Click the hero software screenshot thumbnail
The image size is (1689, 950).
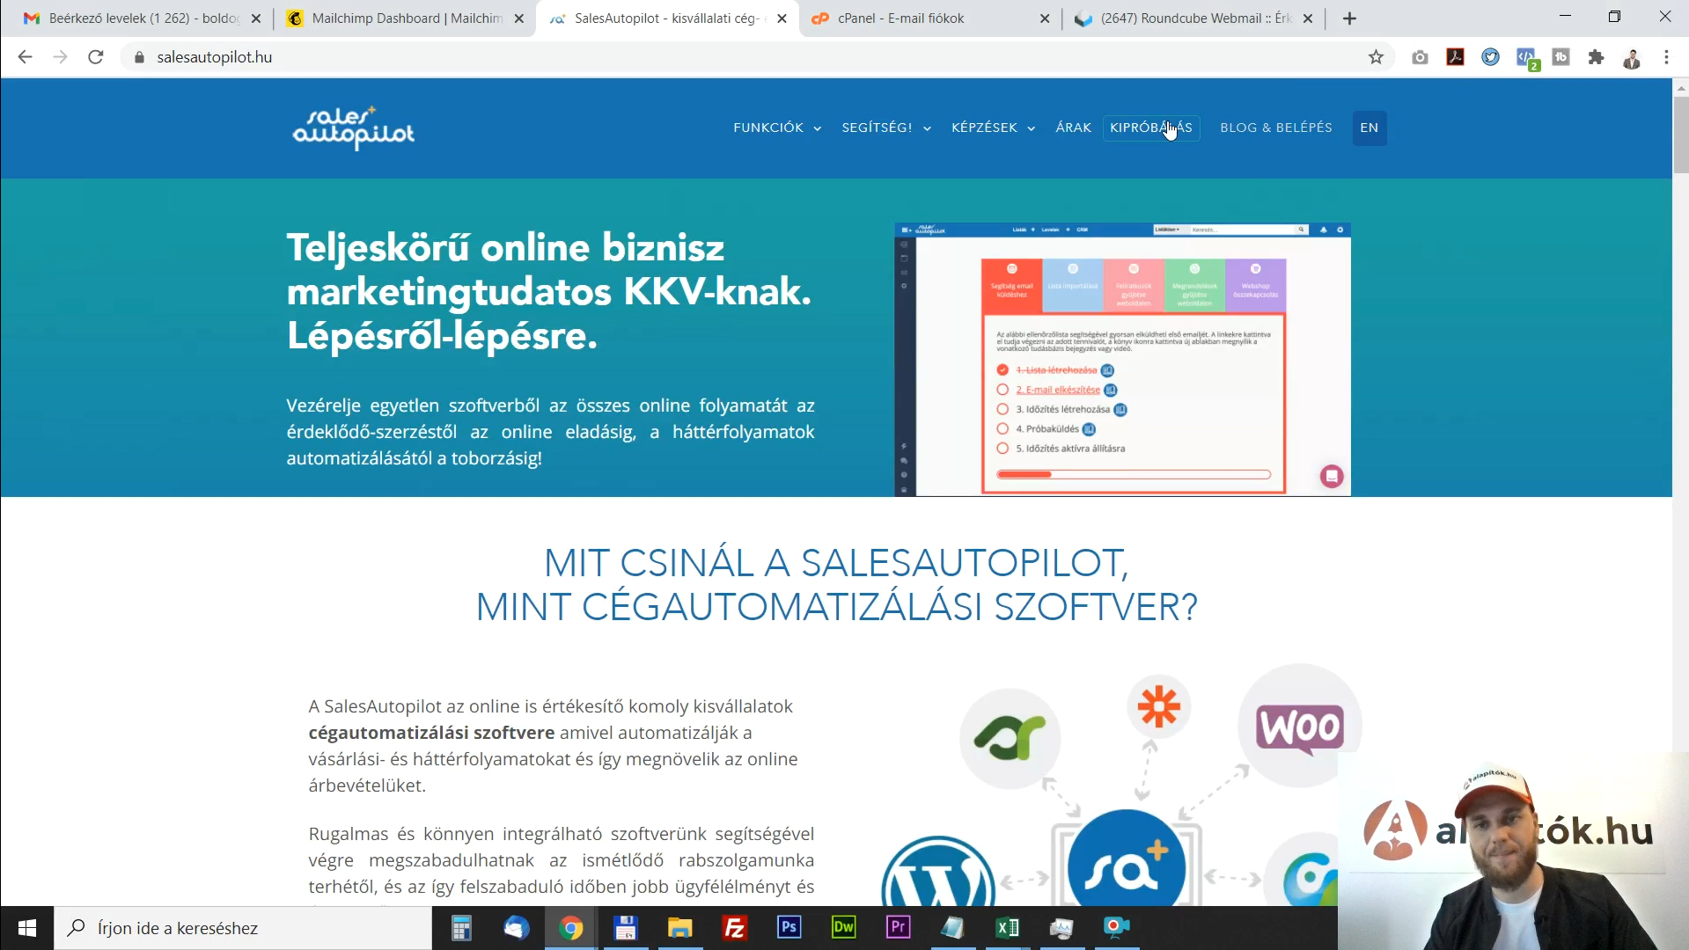[1122, 360]
